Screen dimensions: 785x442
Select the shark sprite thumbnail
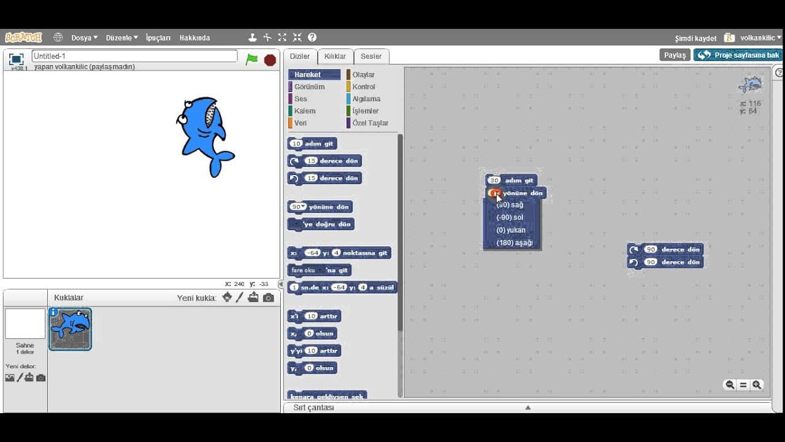71,329
